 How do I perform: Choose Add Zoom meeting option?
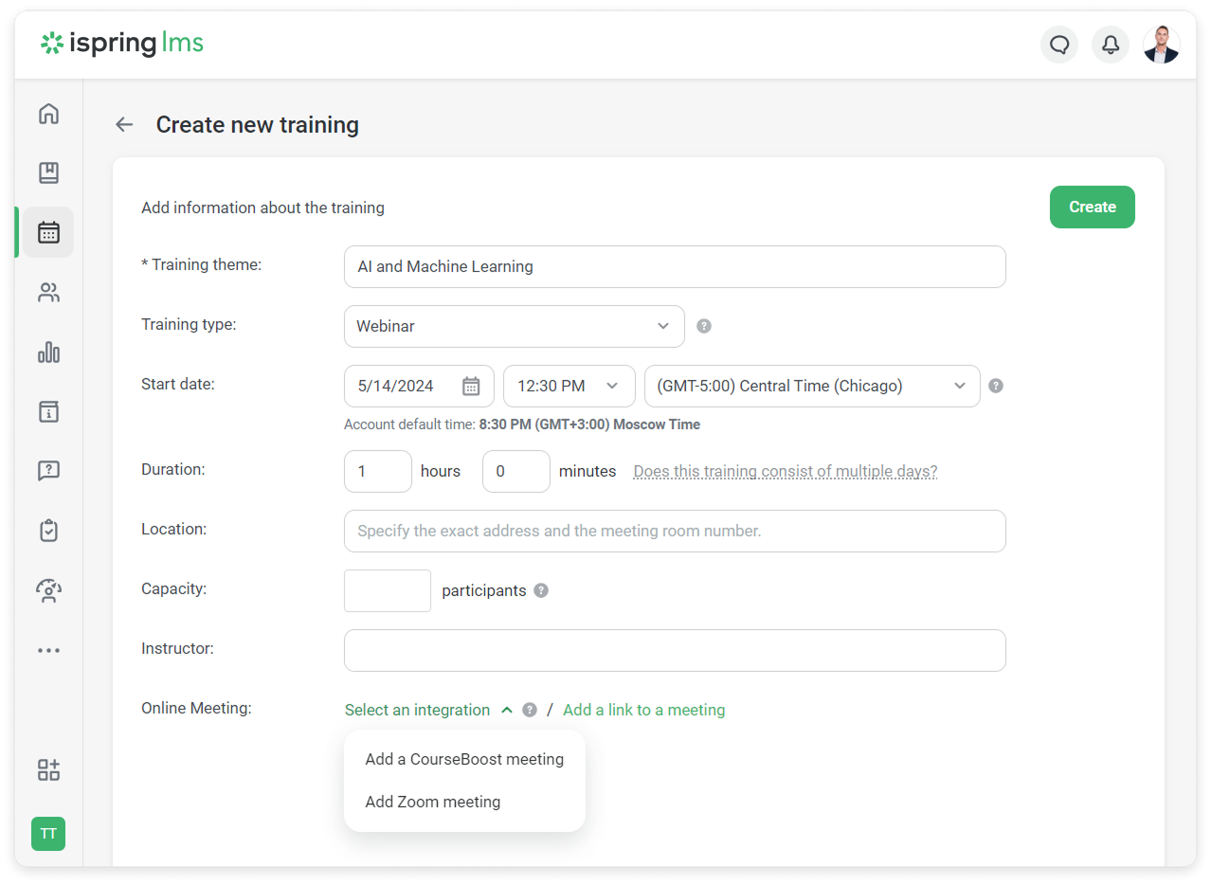click(x=433, y=802)
